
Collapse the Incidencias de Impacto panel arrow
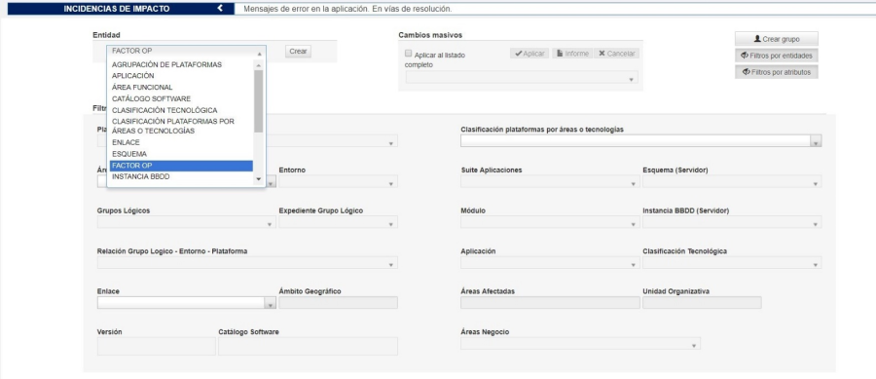point(220,9)
